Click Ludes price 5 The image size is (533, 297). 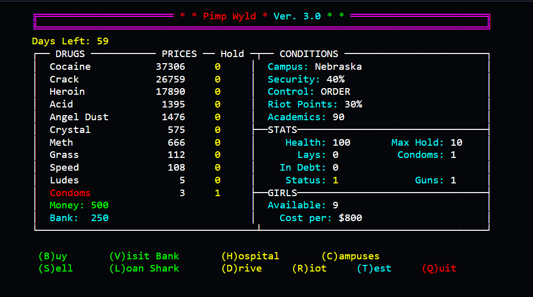[182, 180]
